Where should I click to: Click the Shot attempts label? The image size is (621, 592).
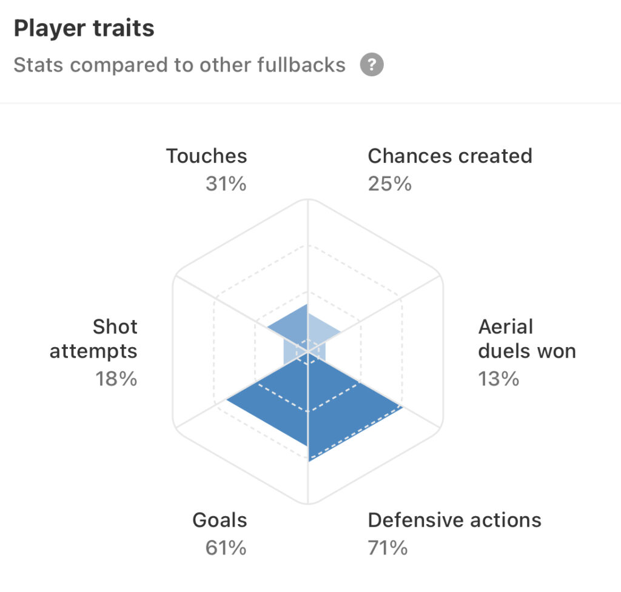click(93, 339)
